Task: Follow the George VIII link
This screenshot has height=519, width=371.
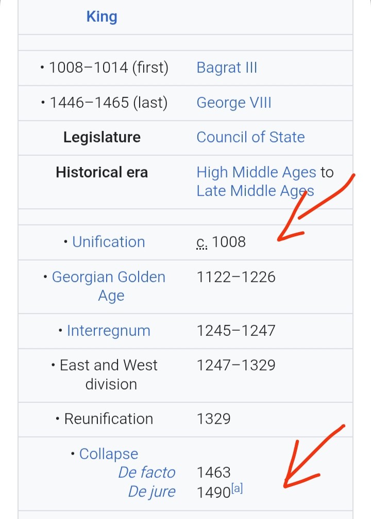Action: point(233,102)
